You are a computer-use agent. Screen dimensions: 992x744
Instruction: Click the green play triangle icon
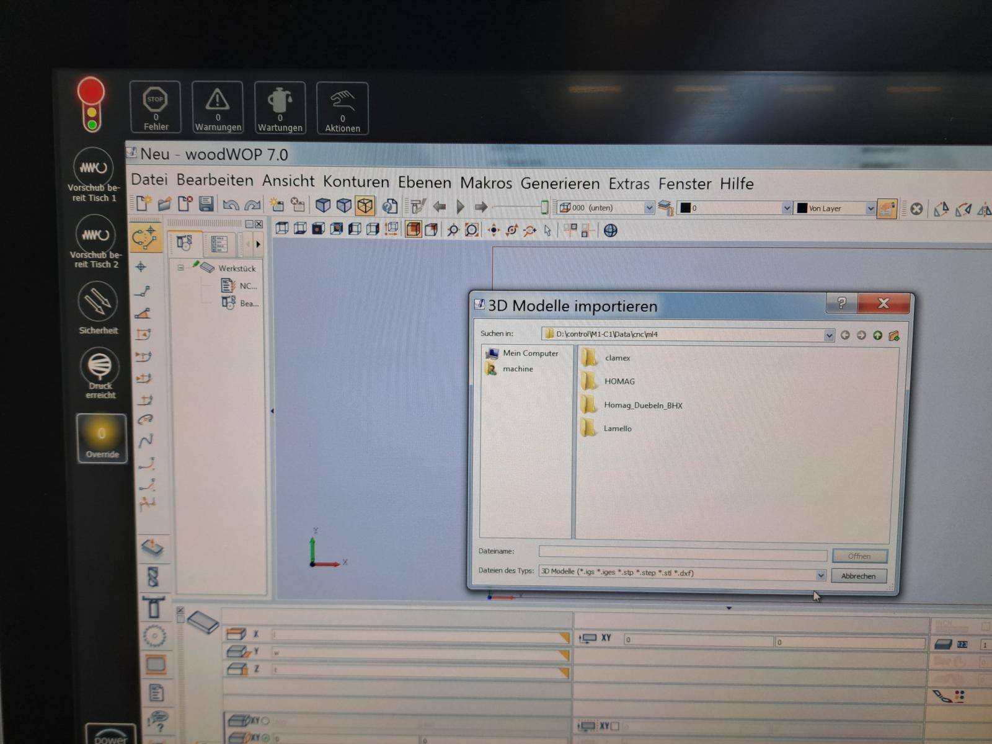coord(460,206)
